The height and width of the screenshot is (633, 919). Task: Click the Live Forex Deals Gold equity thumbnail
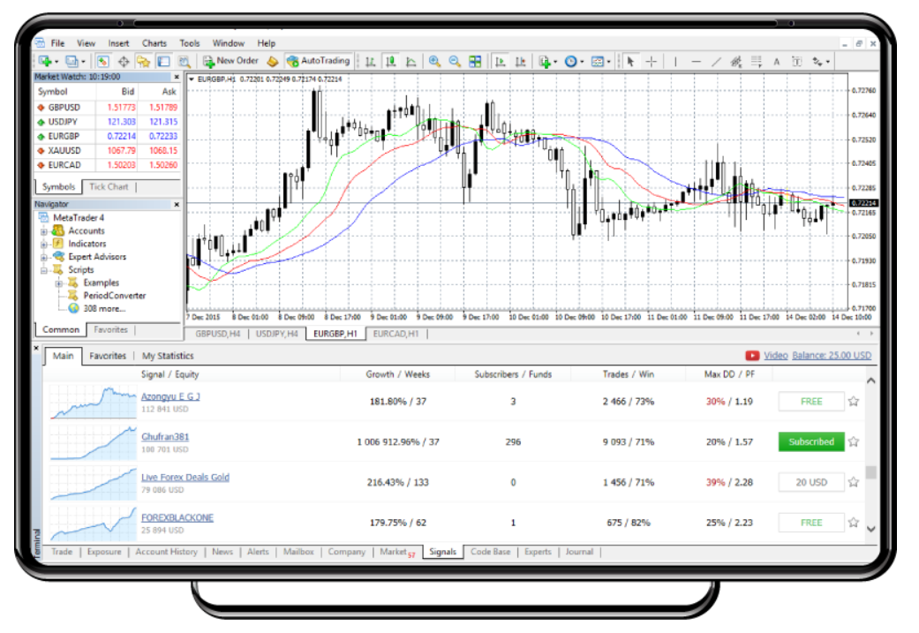pos(94,483)
